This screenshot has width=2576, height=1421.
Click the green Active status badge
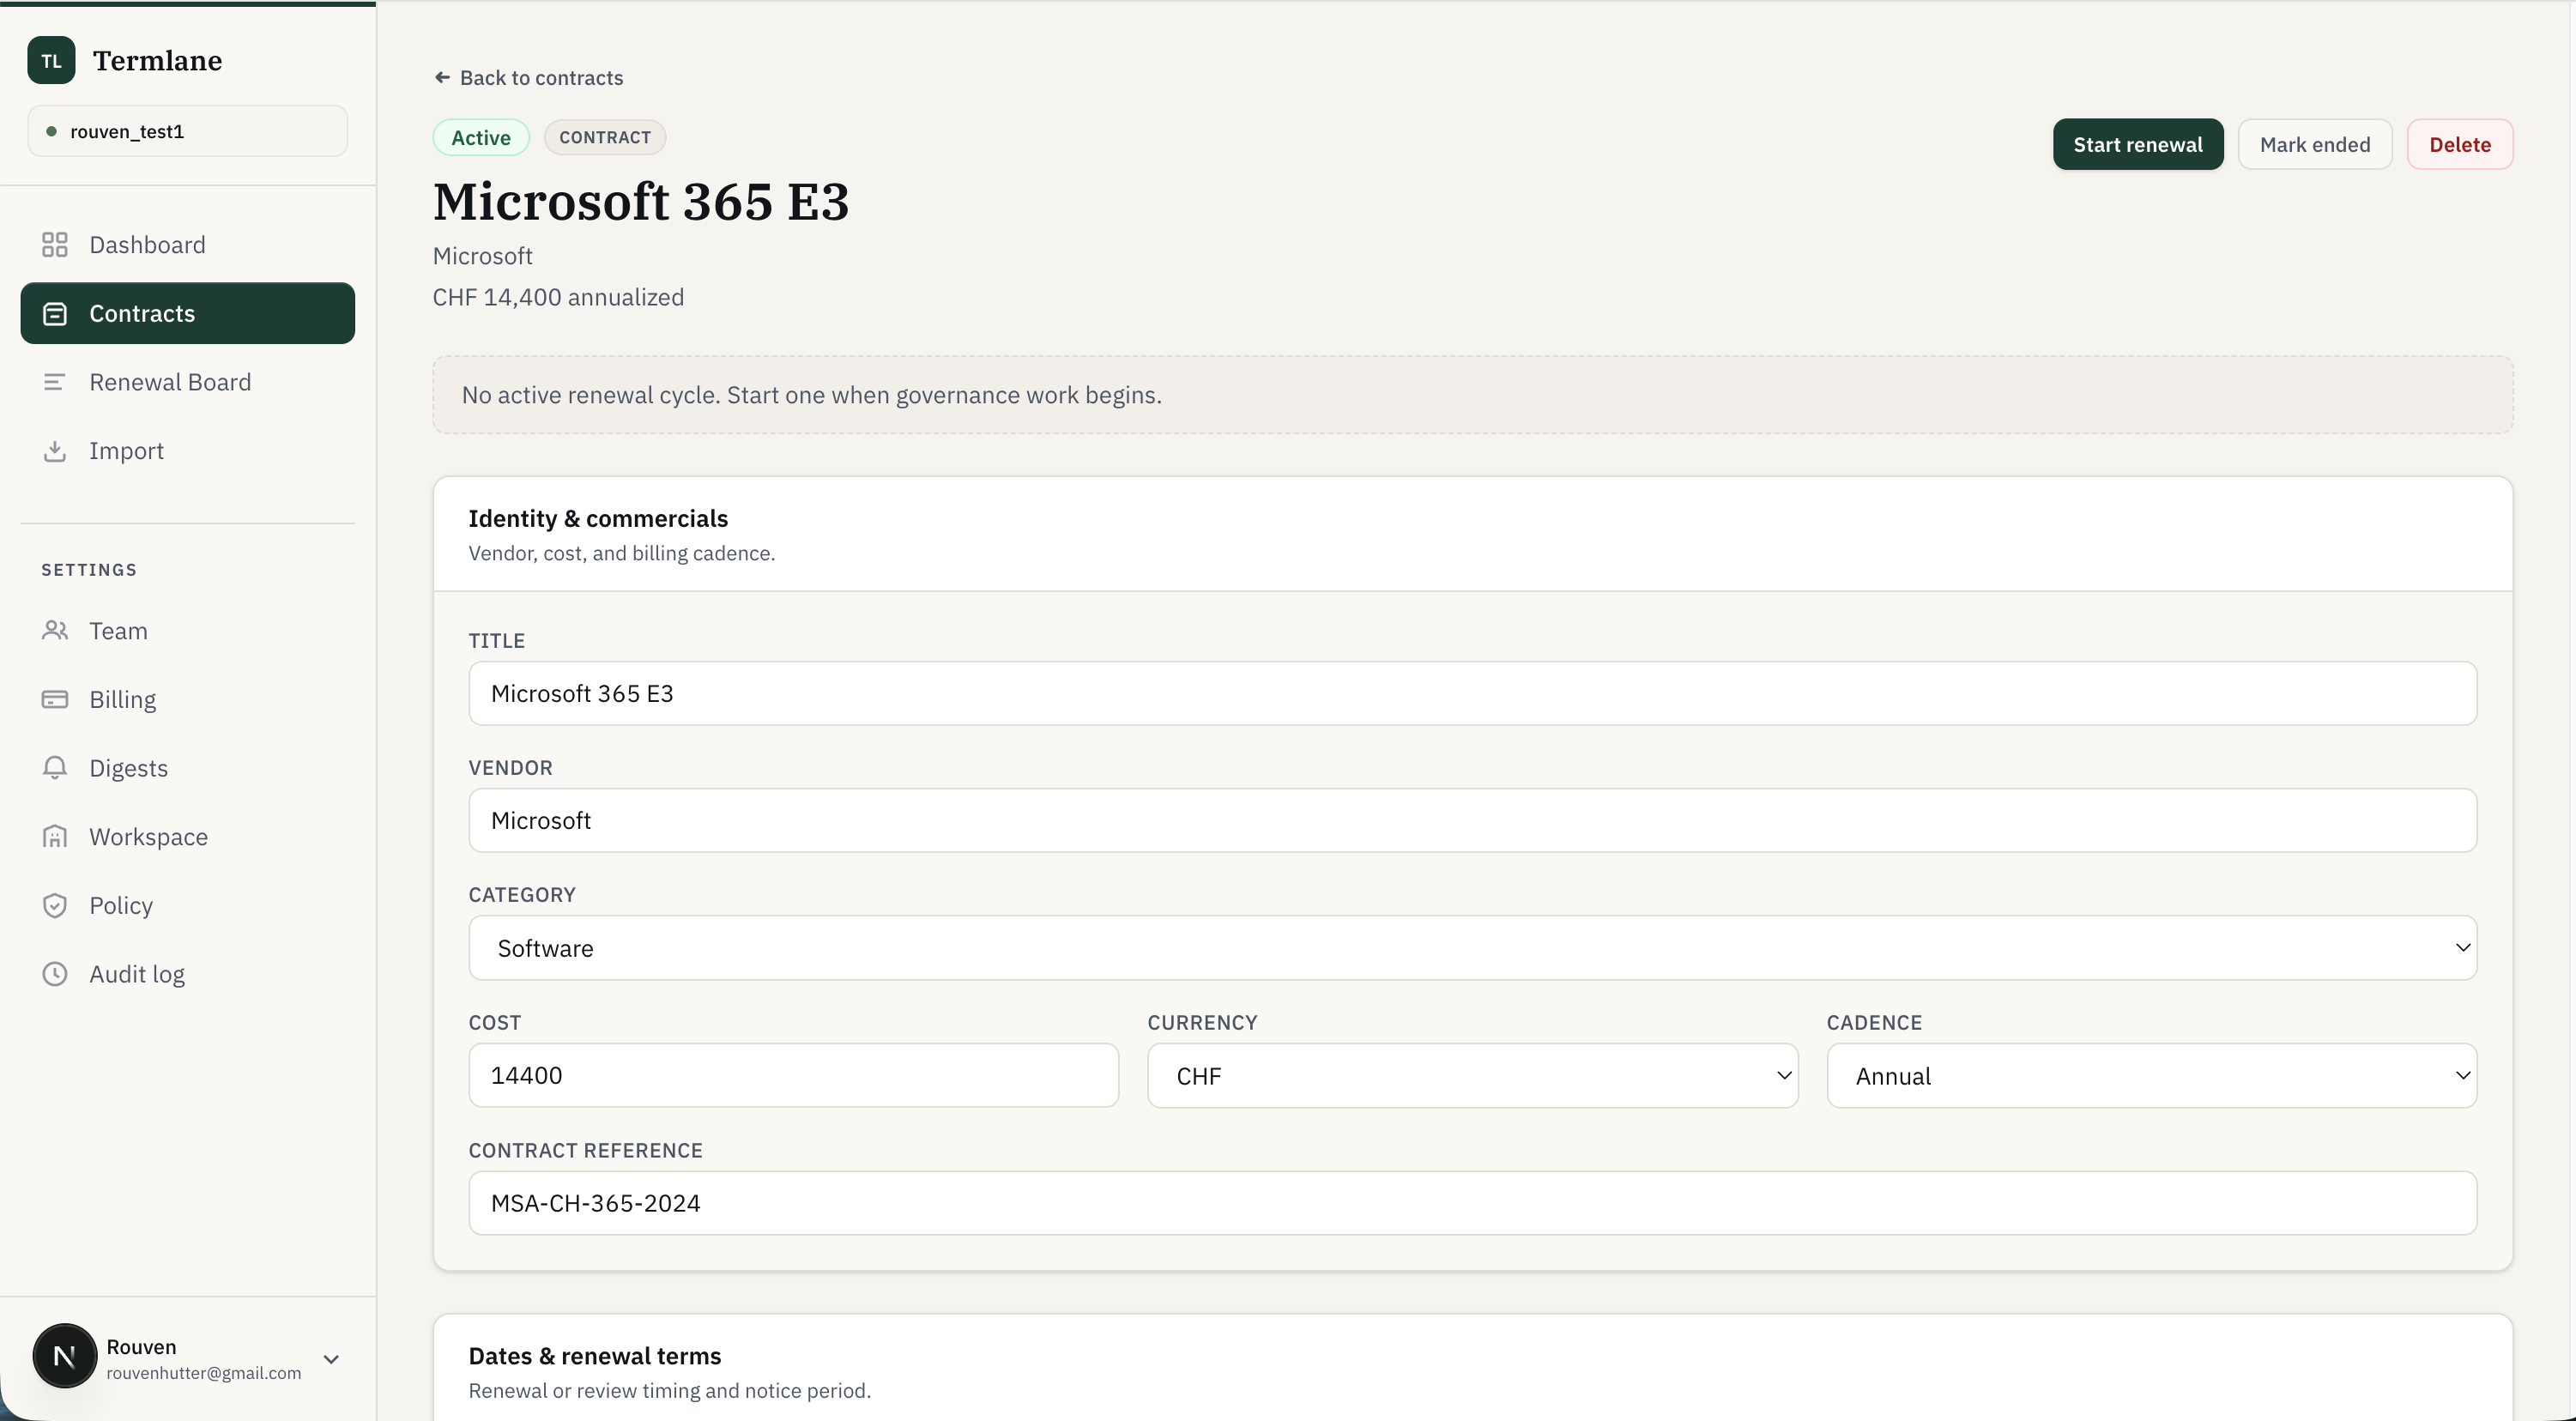tap(481, 138)
